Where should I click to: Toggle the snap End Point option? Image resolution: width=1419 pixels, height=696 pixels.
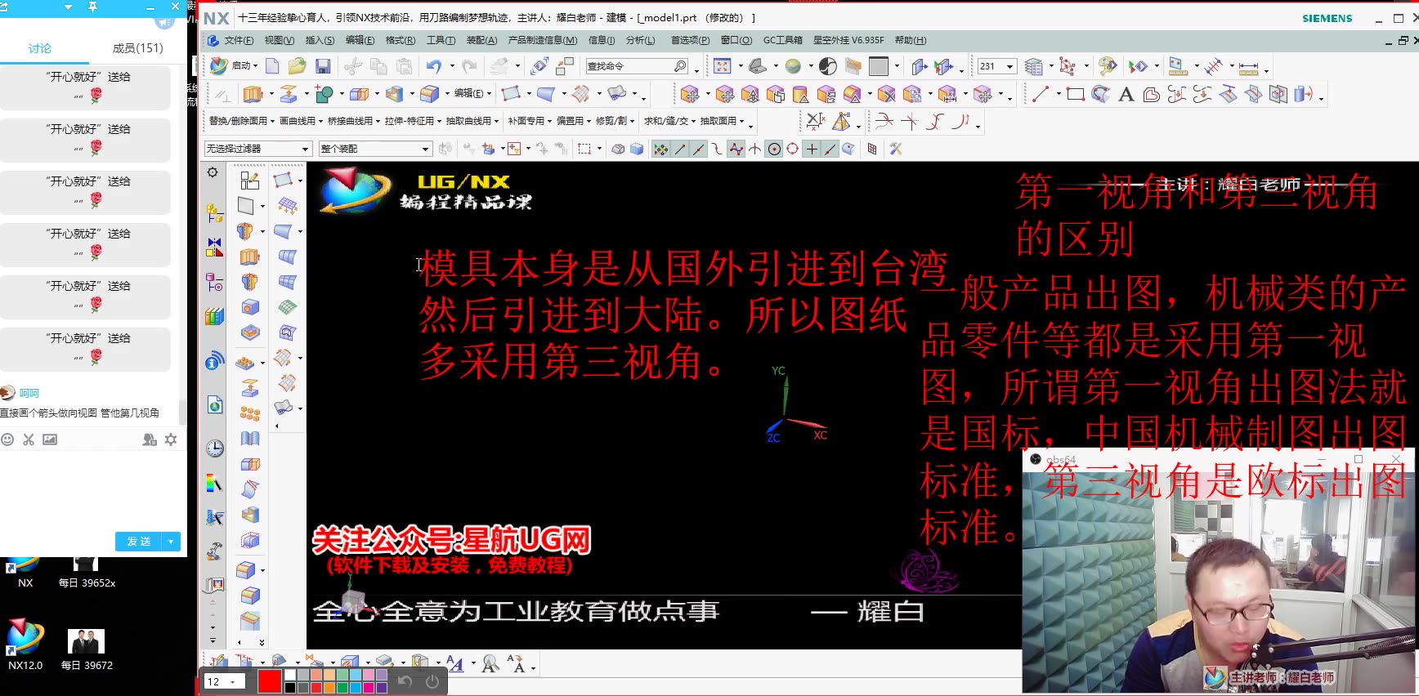point(680,149)
